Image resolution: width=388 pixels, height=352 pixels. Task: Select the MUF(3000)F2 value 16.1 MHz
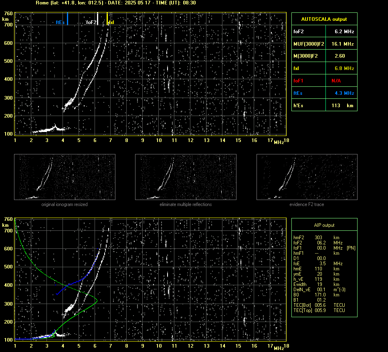pyautogui.click(x=342, y=44)
